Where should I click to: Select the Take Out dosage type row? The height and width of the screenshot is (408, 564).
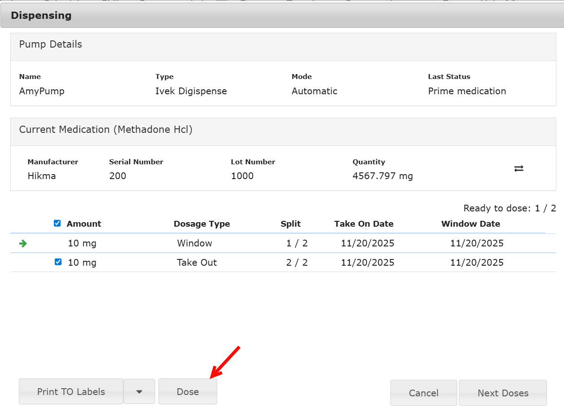pyautogui.click(x=197, y=263)
